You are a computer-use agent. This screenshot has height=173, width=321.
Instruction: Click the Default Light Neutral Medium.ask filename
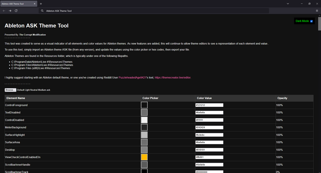click(x=34, y=90)
